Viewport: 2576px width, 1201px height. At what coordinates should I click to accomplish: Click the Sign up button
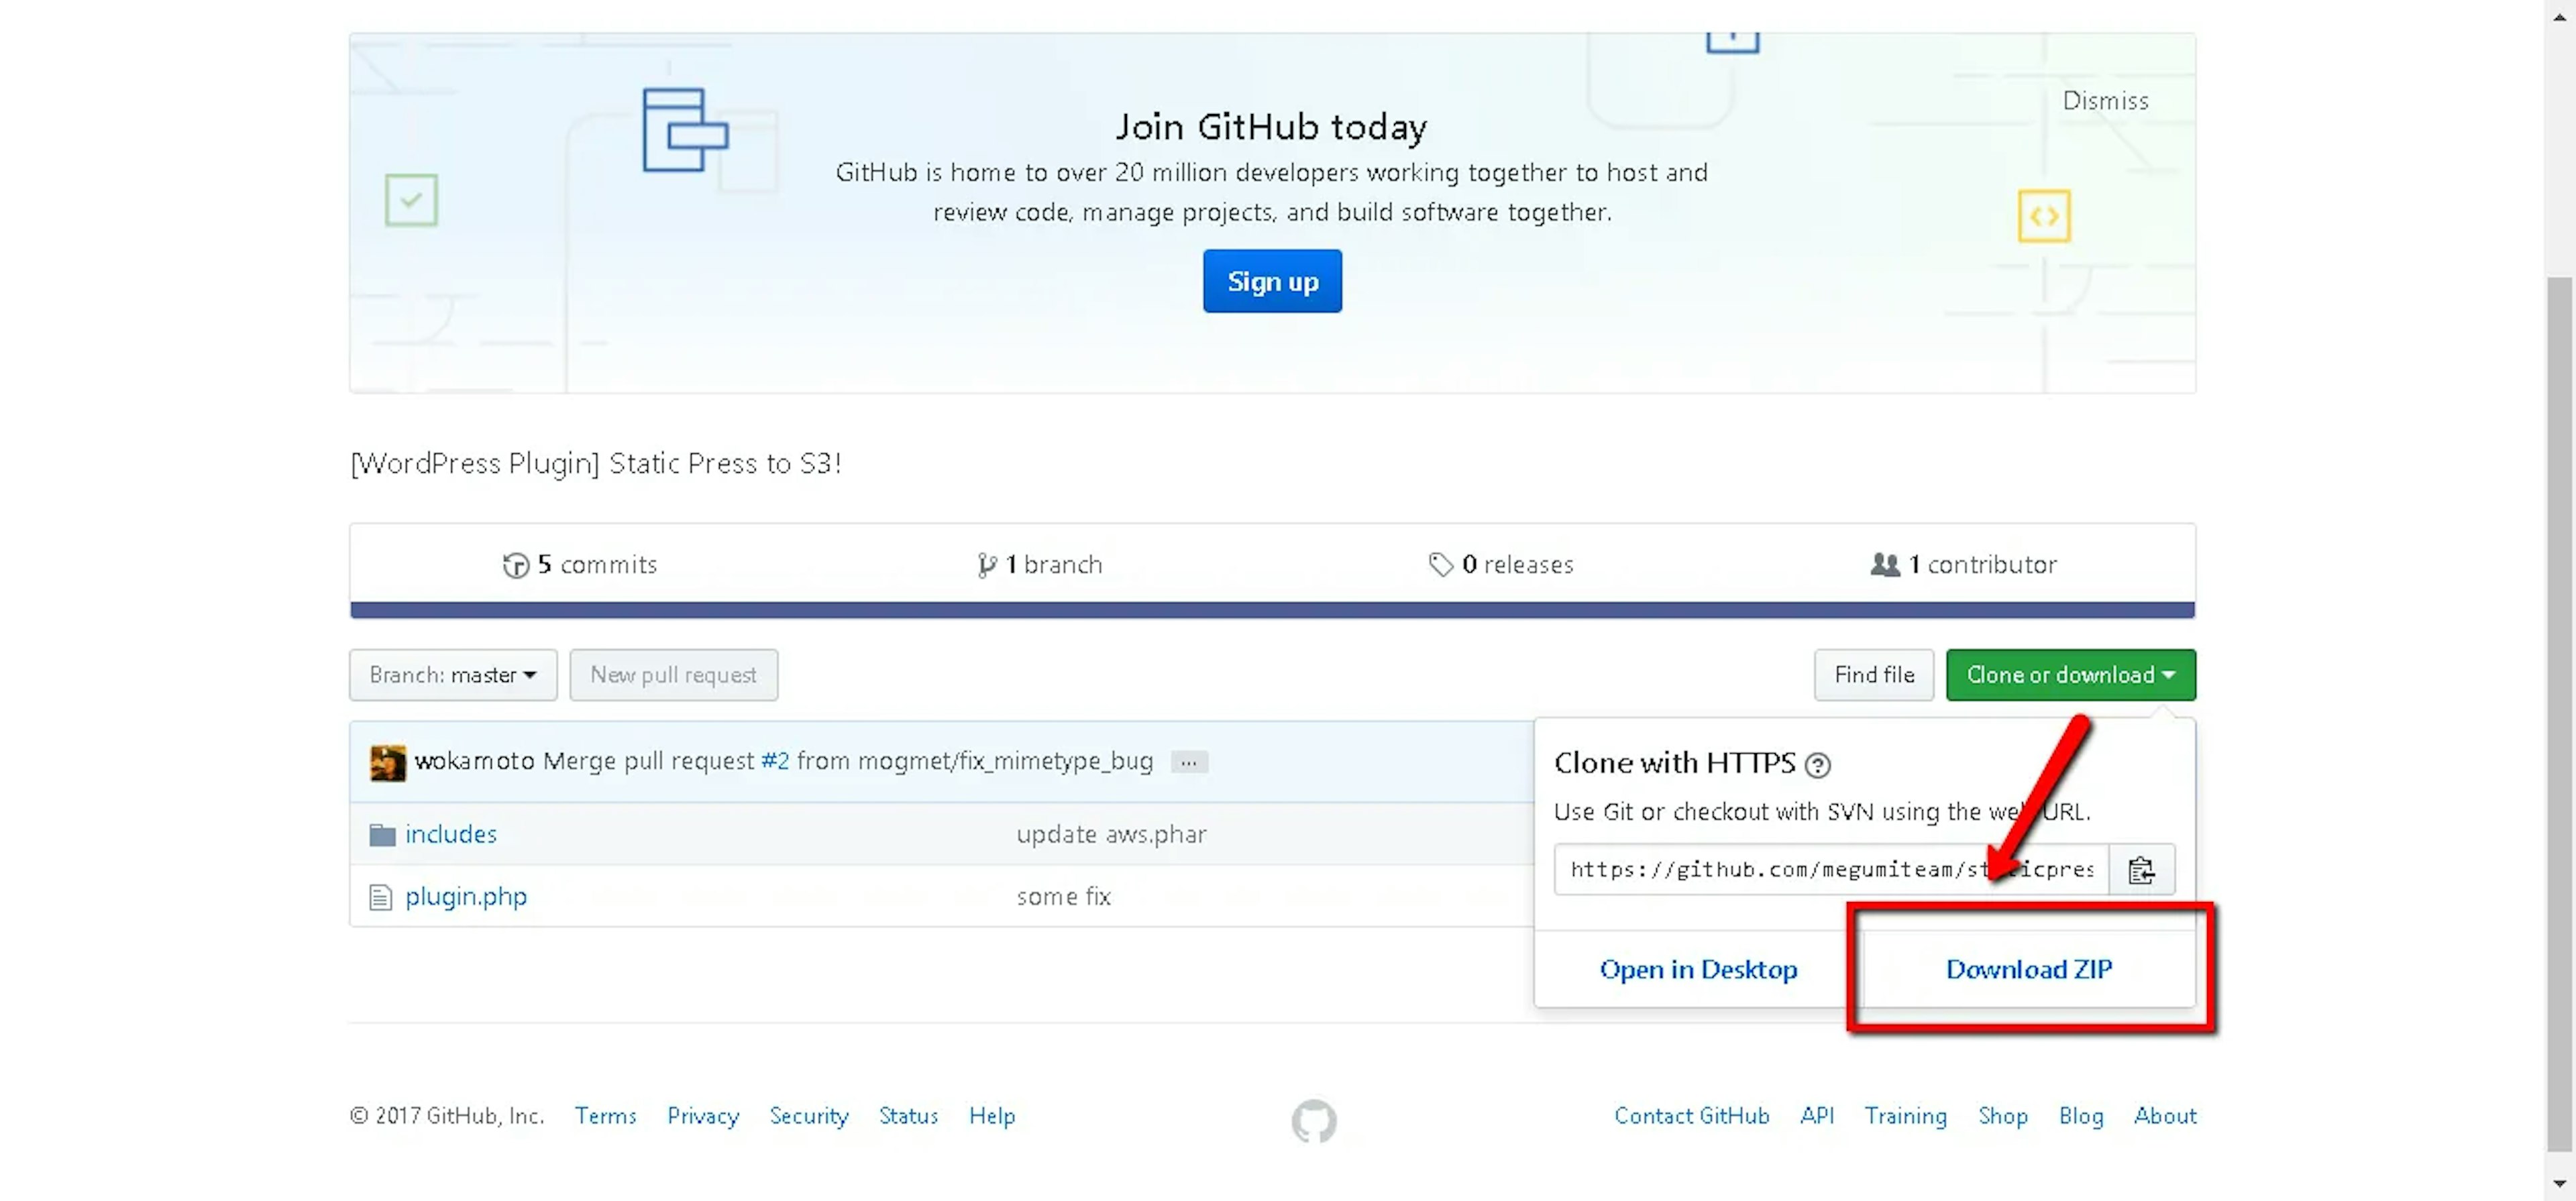(1272, 281)
